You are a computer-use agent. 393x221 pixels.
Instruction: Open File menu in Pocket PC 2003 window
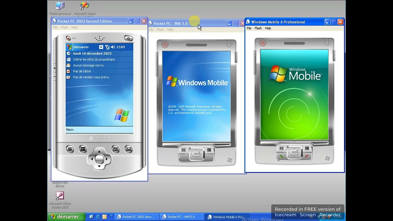tap(55, 27)
